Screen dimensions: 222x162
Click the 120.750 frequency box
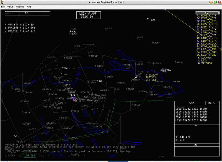[30, 156]
